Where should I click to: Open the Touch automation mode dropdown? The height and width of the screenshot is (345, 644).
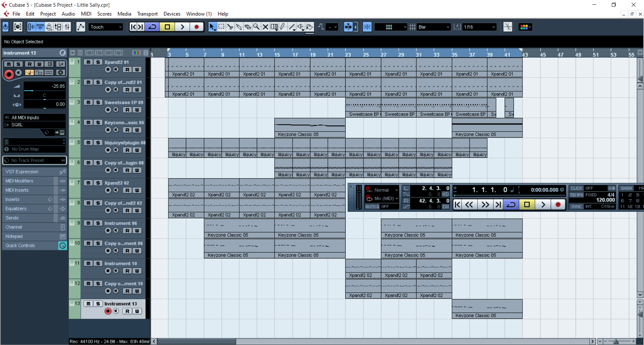(106, 27)
